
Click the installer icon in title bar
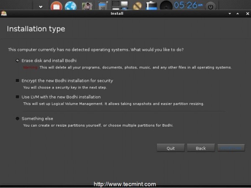tap(4, 13)
